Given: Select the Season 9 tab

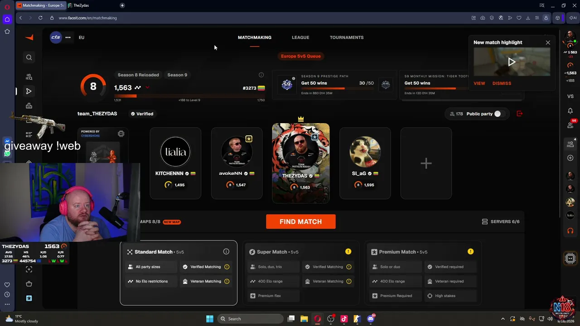Looking at the screenshot, I should pyautogui.click(x=177, y=75).
